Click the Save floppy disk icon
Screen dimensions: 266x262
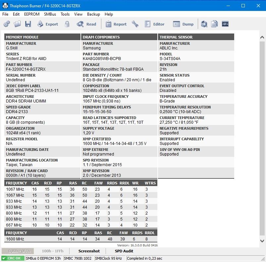[28, 24]
